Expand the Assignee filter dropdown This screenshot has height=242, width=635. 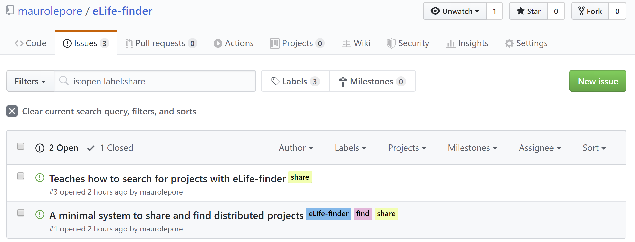[540, 148]
